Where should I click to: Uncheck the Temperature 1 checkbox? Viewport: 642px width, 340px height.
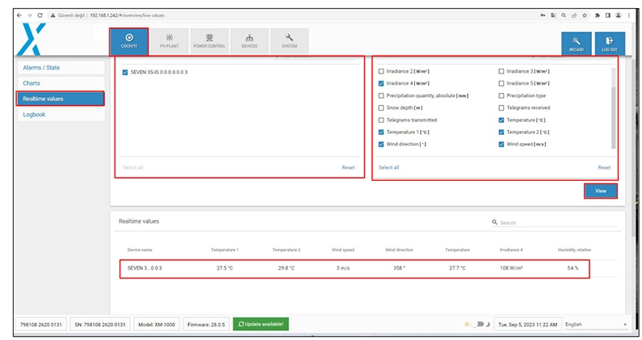click(381, 132)
